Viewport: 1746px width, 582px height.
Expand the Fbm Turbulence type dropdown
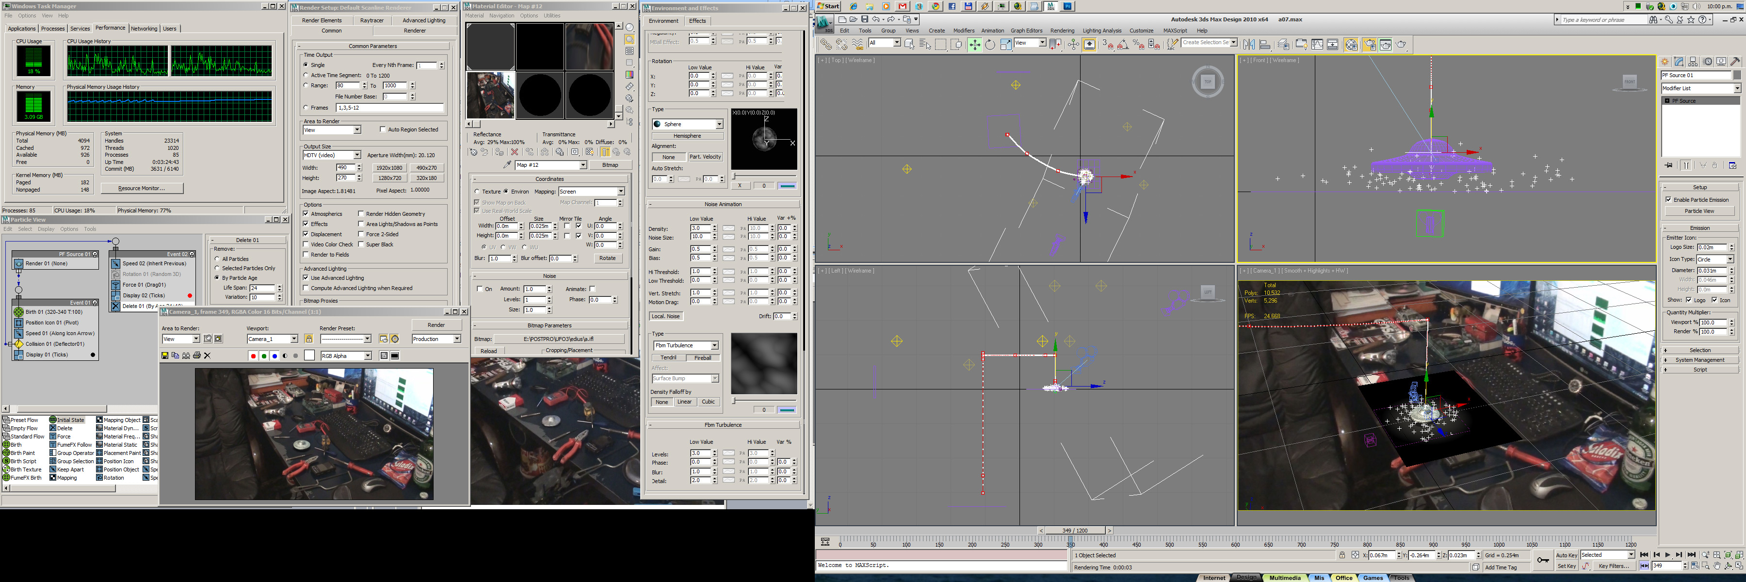[x=714, y=345]
